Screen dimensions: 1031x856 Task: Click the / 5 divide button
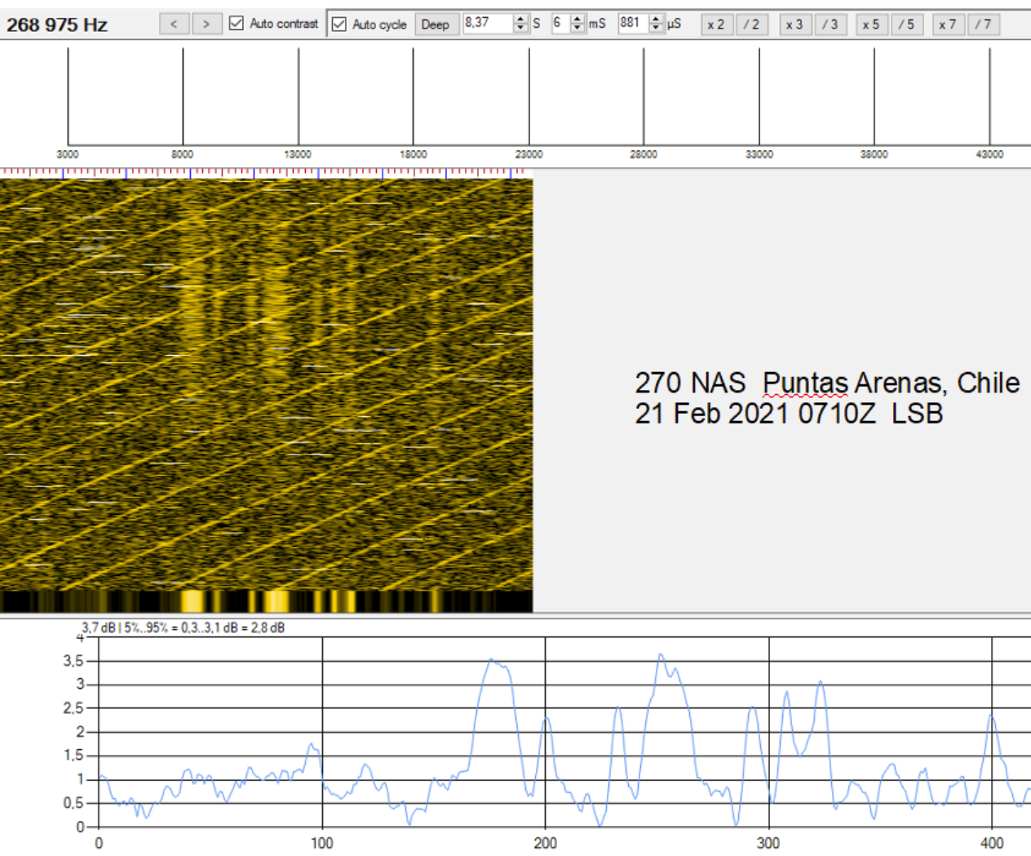tap(907, 24)
